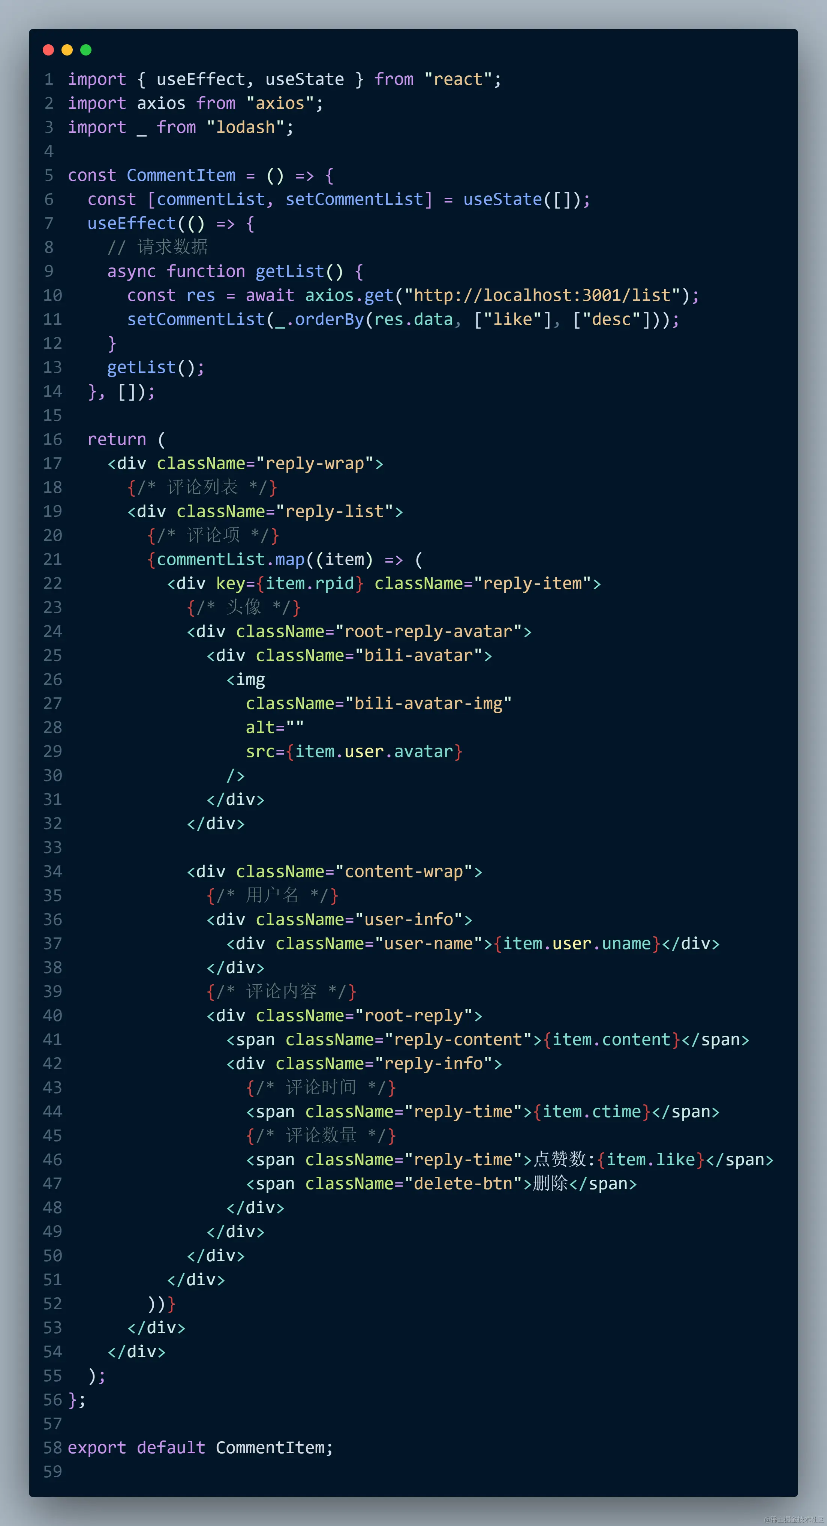Click line number 33
The height and width of the screenshot is (1526, 827).
[x=52, y=847]
